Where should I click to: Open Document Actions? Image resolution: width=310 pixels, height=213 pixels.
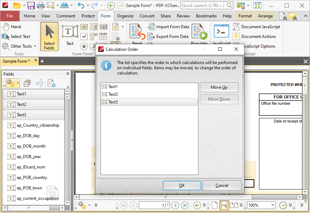coord(255,36)
